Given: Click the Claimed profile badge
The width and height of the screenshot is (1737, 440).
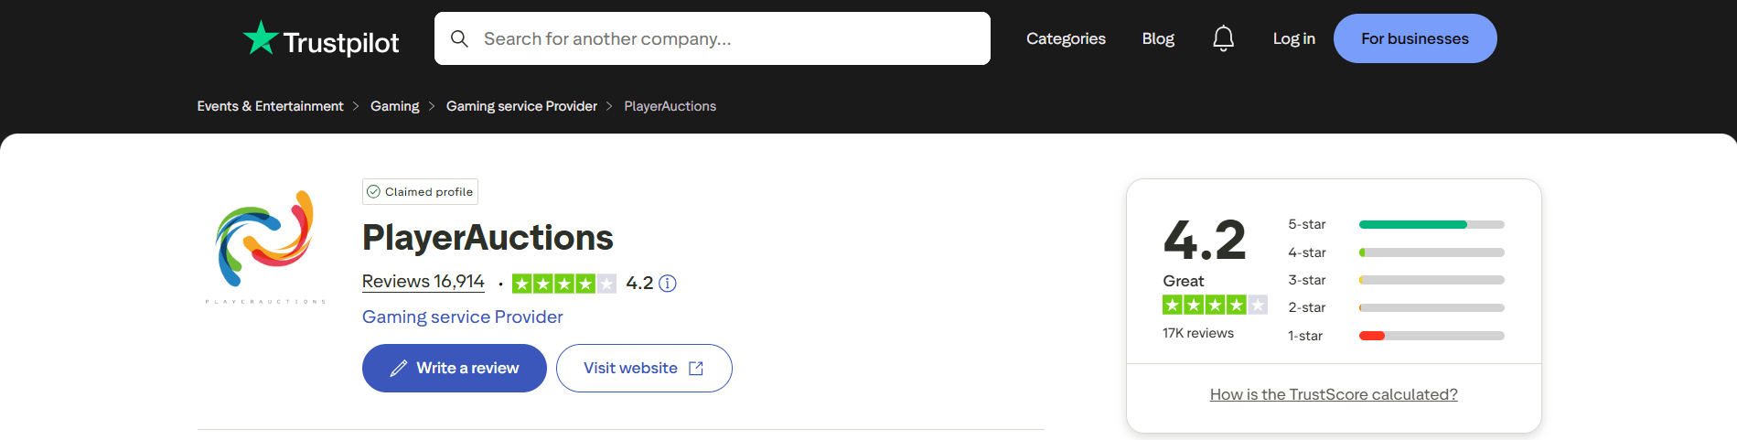Looking at the screenshot, I should coord(420,192).
